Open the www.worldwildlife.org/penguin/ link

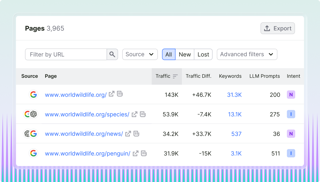tap(87, 154)
